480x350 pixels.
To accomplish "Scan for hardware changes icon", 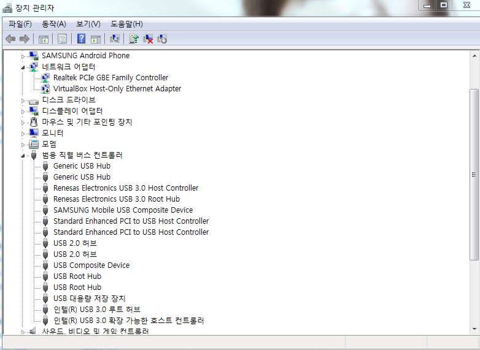I will click(115, 39).
